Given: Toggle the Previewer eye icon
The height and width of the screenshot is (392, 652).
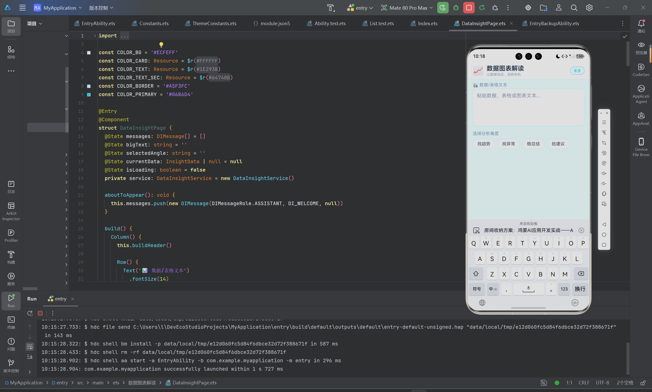Looking at the screenshot, I should point(641,48).
